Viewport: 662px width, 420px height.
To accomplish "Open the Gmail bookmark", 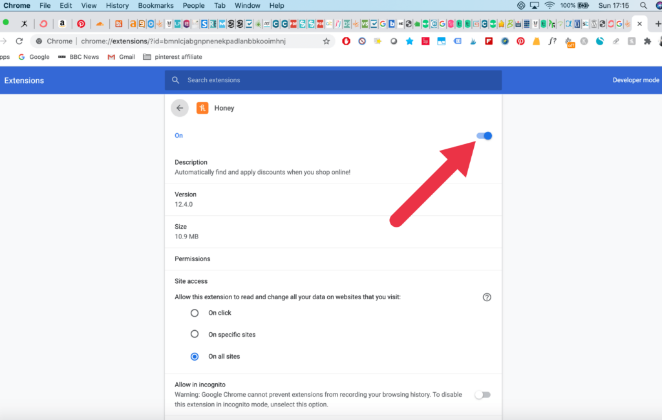I will coord(122,57).
